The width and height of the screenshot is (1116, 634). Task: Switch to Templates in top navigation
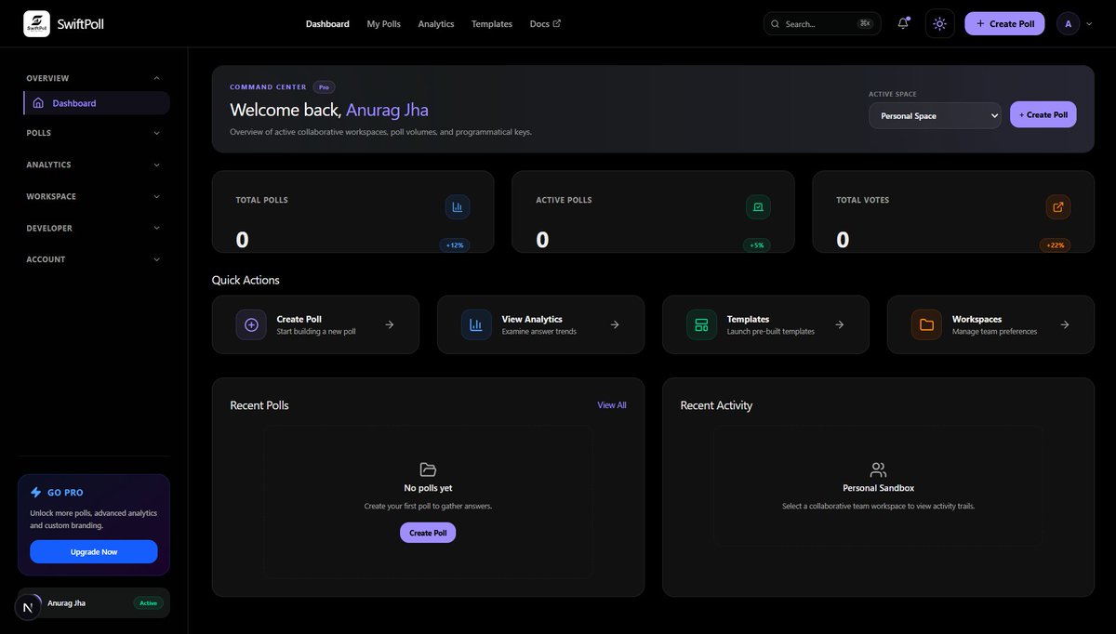(492, 24)
